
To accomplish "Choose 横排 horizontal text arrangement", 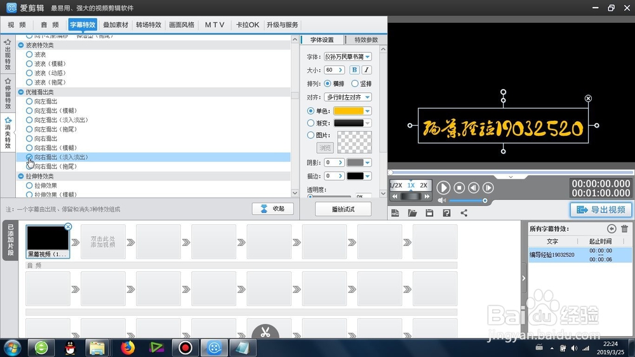I will 327,83.
